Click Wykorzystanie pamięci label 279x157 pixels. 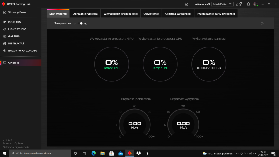[209, 38]
